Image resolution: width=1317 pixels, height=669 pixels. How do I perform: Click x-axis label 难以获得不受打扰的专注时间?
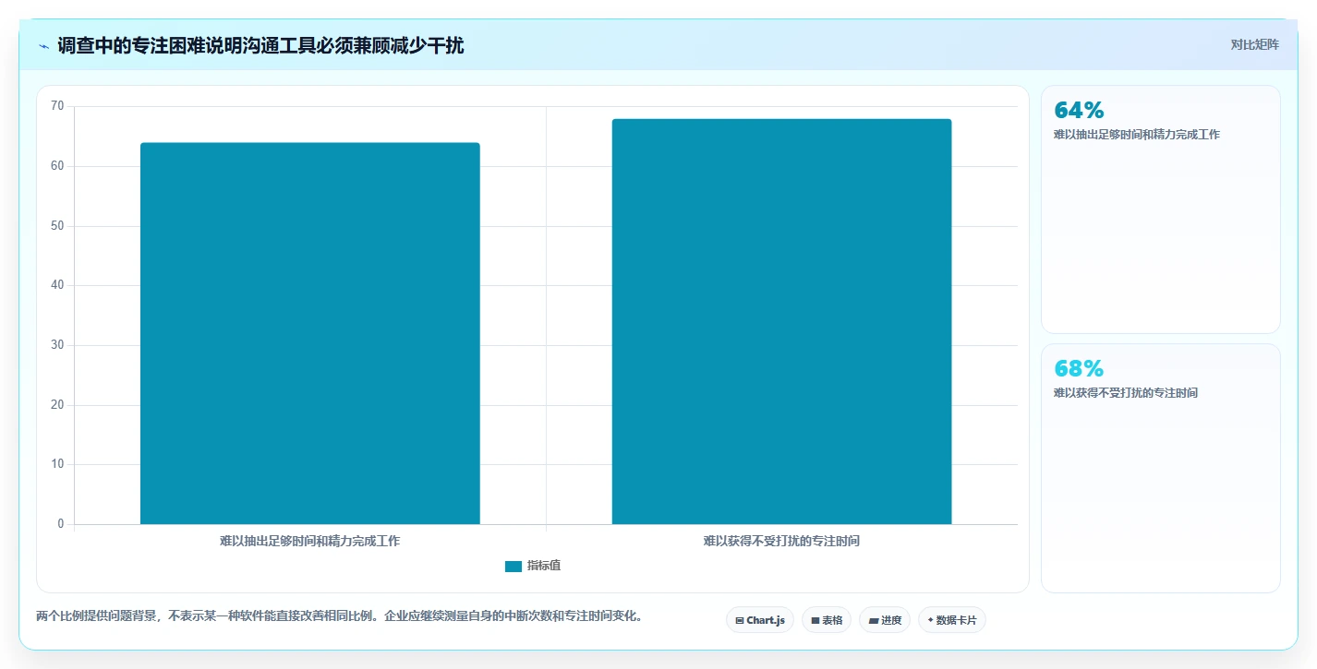(x=782, y=542)
